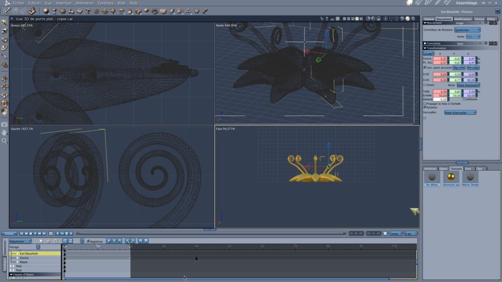Select the hand pan tool

[4, 132]
